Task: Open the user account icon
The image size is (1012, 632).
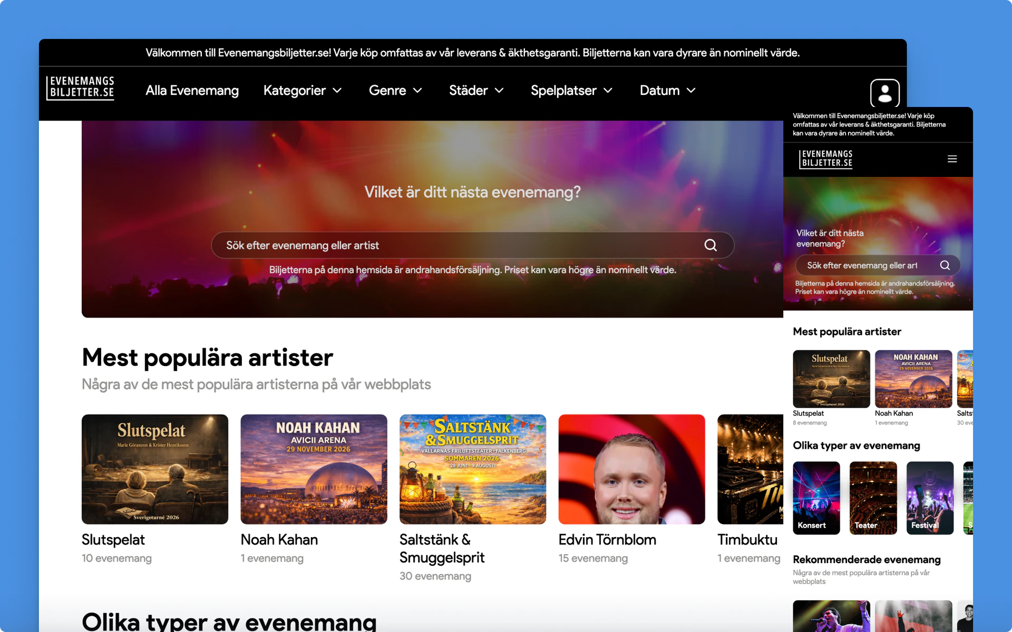Action: coord(884,93)
